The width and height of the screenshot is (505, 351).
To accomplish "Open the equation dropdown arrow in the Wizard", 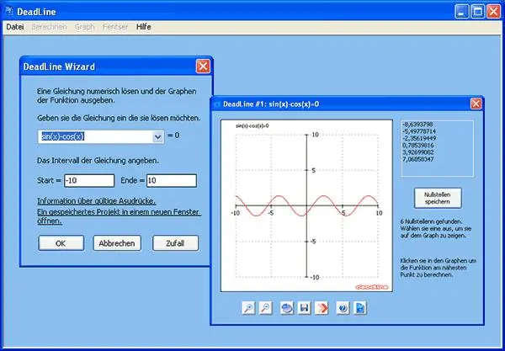I will pos(158,137).
